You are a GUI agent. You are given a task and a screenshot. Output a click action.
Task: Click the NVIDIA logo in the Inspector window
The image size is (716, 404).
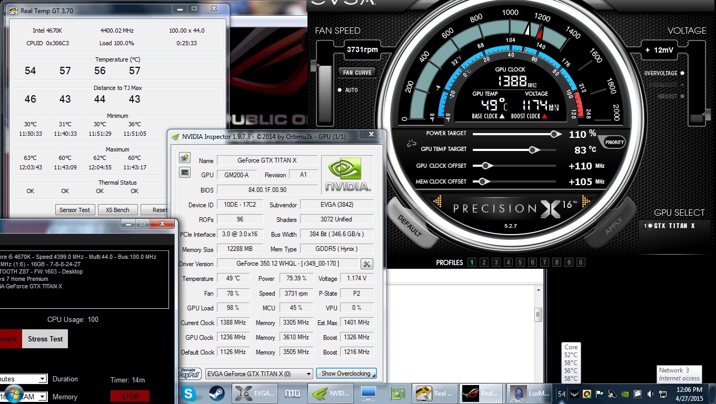click(347, 174)
